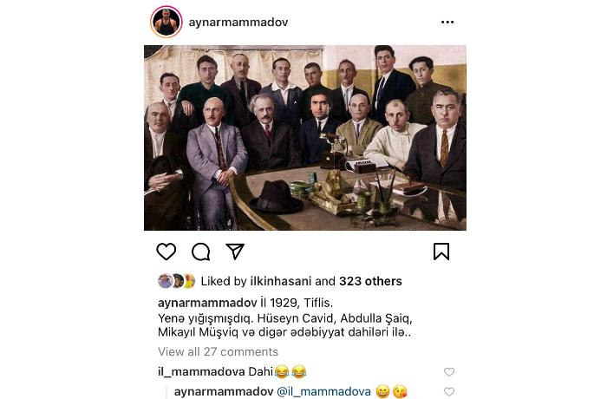Expand View all 27 comments

[x=218, y=352]
